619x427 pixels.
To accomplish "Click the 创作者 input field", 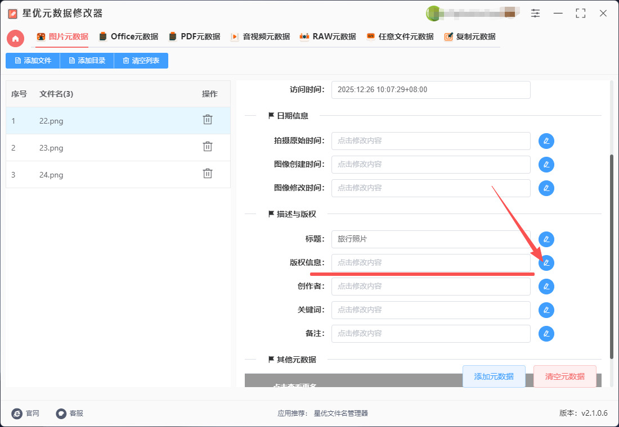I will pyautogui.click(x=430, y=287).
